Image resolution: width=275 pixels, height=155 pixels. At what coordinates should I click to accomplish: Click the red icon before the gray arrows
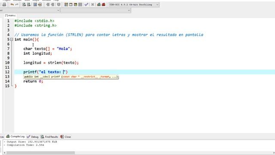click(x=40, y=5)
